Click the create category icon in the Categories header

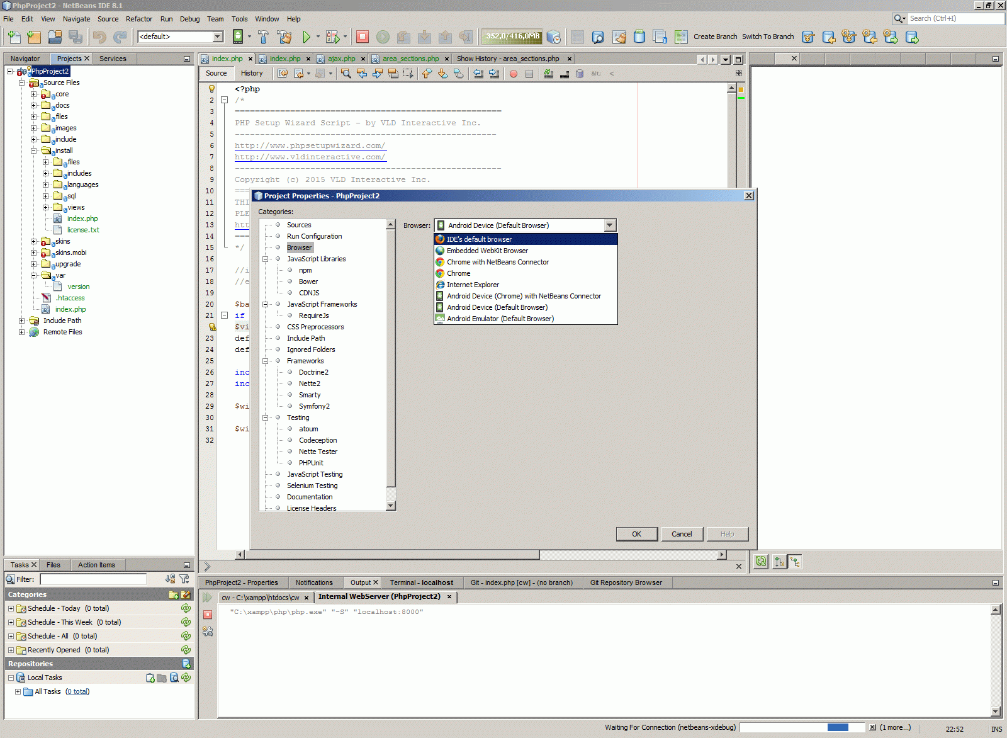(x=174, y=594)
